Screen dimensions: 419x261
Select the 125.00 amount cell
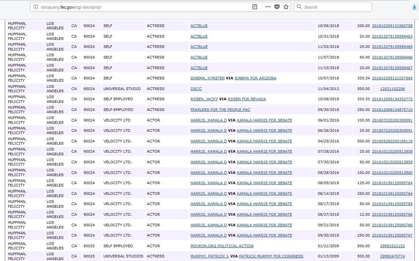(363, 183)
